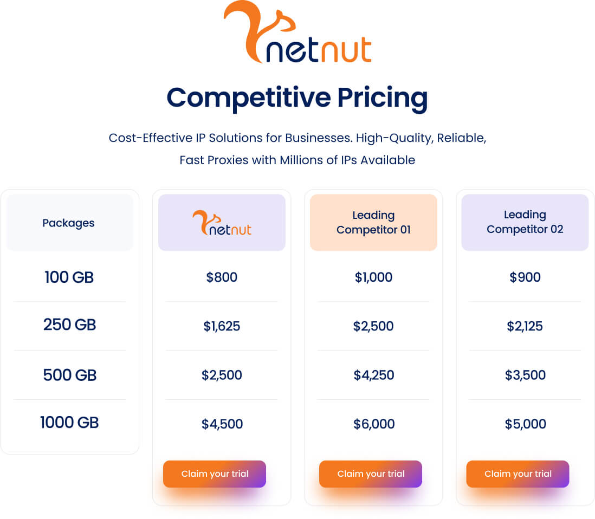Click NetNut's $4,500 price
Viewport: 595px width, 519px height.
coord(222,424)
